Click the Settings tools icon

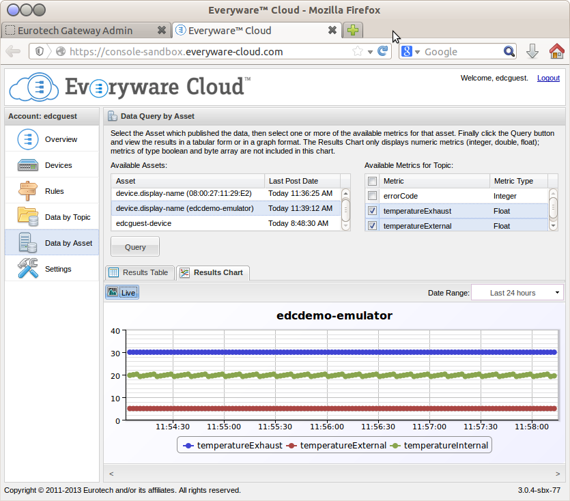click(28, 269)
